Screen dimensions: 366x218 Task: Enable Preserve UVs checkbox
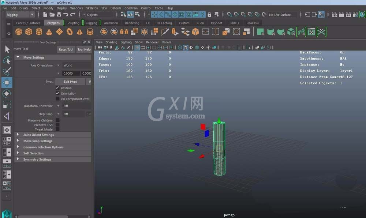(x=57, y=125)
